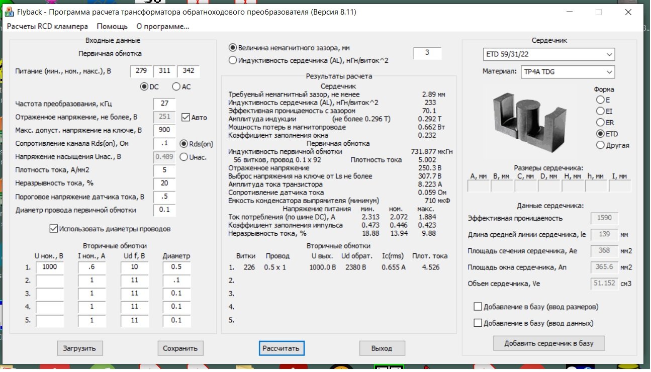Select the Uнас. radio button
This screenshot has height=372, width=651.
[x=184, y=157]
